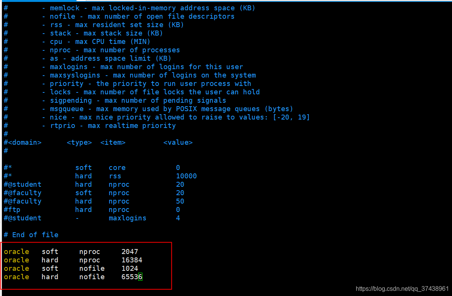Click the msgqueue POSIX message queues line

pos(149,109)
